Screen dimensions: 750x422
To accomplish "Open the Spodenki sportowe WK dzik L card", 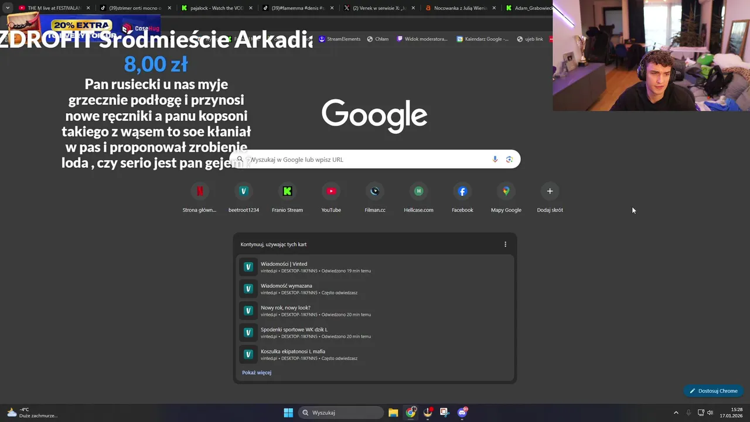I will (x=375, y=333).
